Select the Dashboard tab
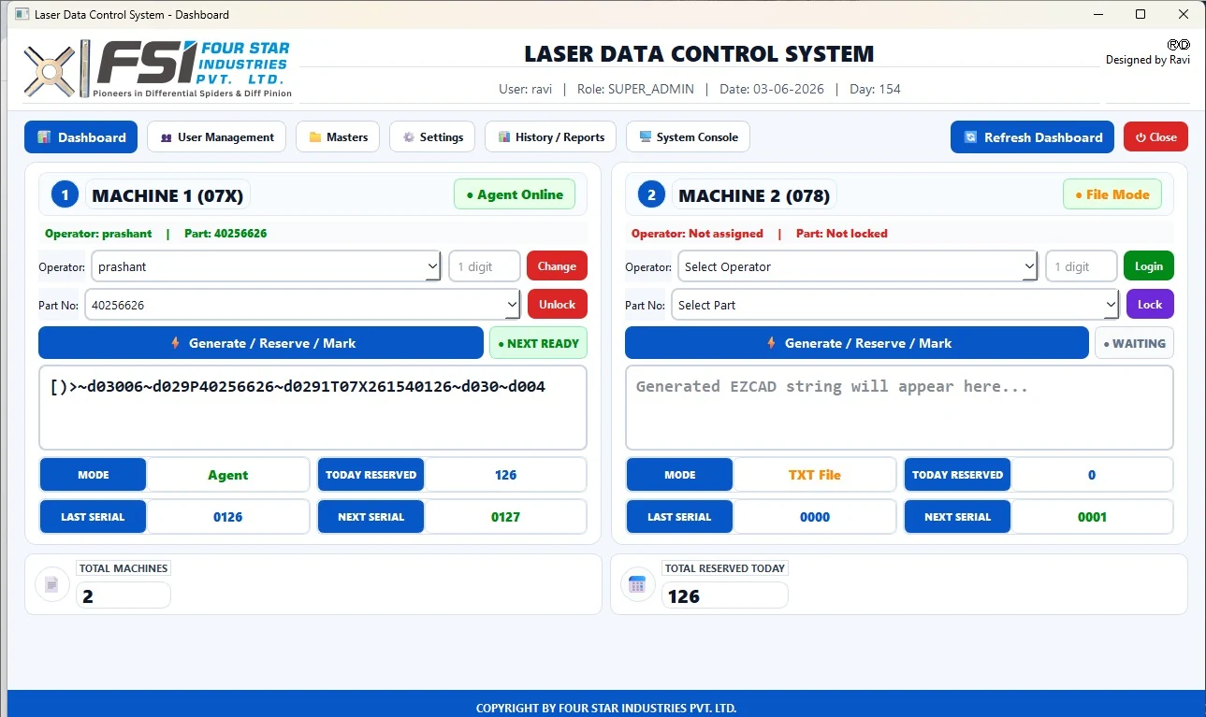 coord(81,137)
